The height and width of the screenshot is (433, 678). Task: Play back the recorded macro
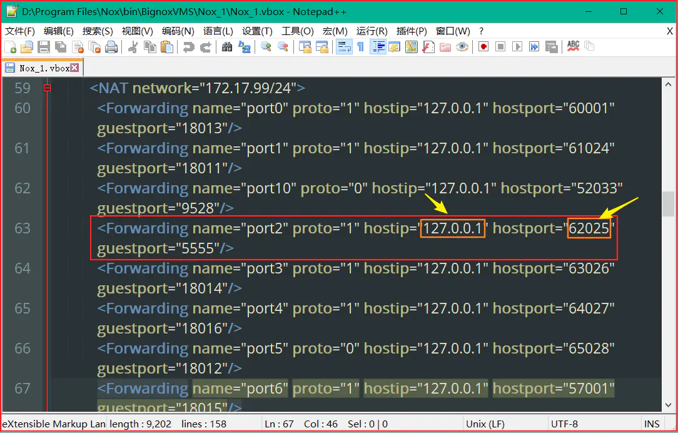click(x=517, y=47)
